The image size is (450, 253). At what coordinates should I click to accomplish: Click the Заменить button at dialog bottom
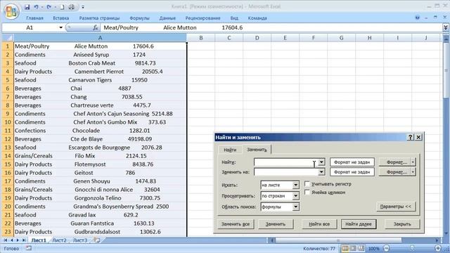pyautogui.click(x=276, y=224)
